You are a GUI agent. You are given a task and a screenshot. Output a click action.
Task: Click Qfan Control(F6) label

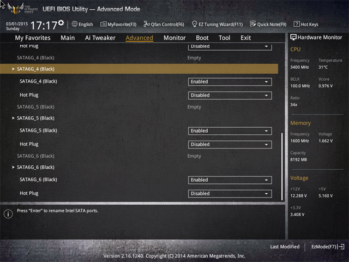click(x=167, y=24)
